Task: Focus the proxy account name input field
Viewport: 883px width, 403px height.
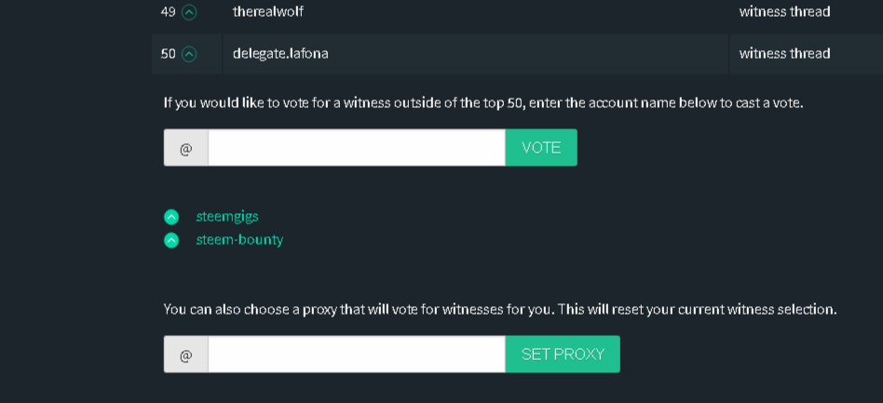Action: (x=357, y=354)
